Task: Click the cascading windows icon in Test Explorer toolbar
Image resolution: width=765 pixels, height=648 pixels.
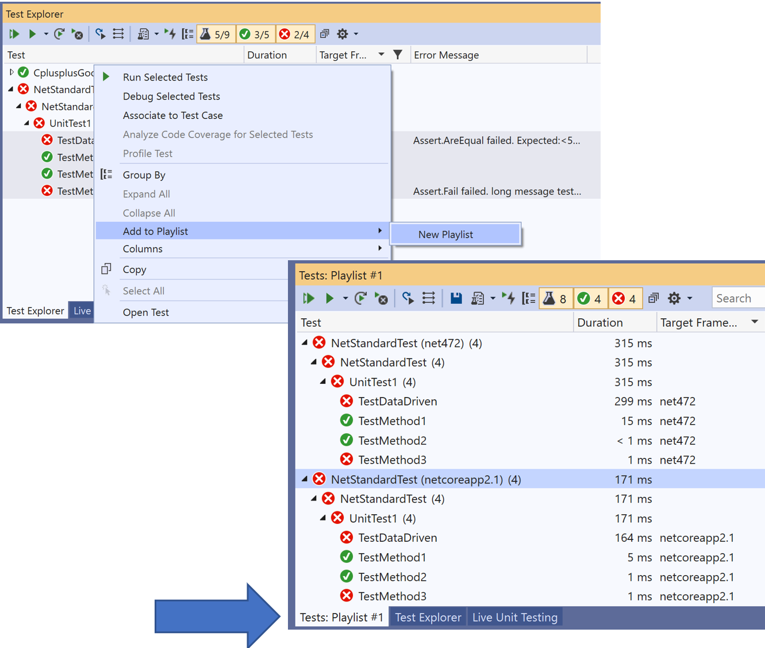Action: click(325, 34)
